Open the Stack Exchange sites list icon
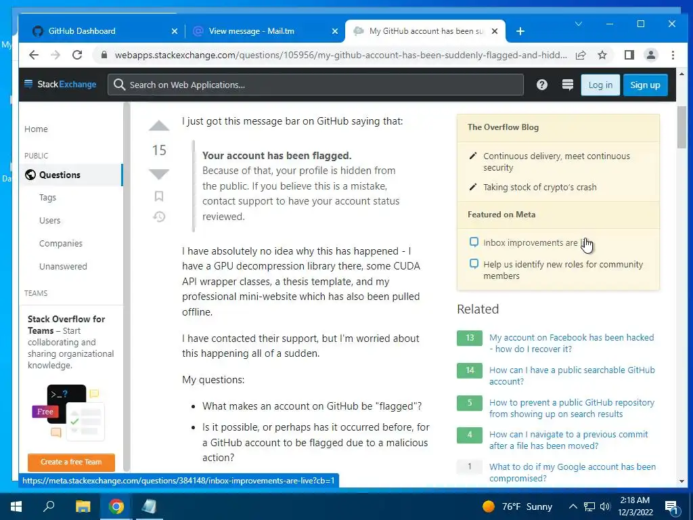Image resolution: width=693 pixels, height=520 pixels. pos(568,85)
